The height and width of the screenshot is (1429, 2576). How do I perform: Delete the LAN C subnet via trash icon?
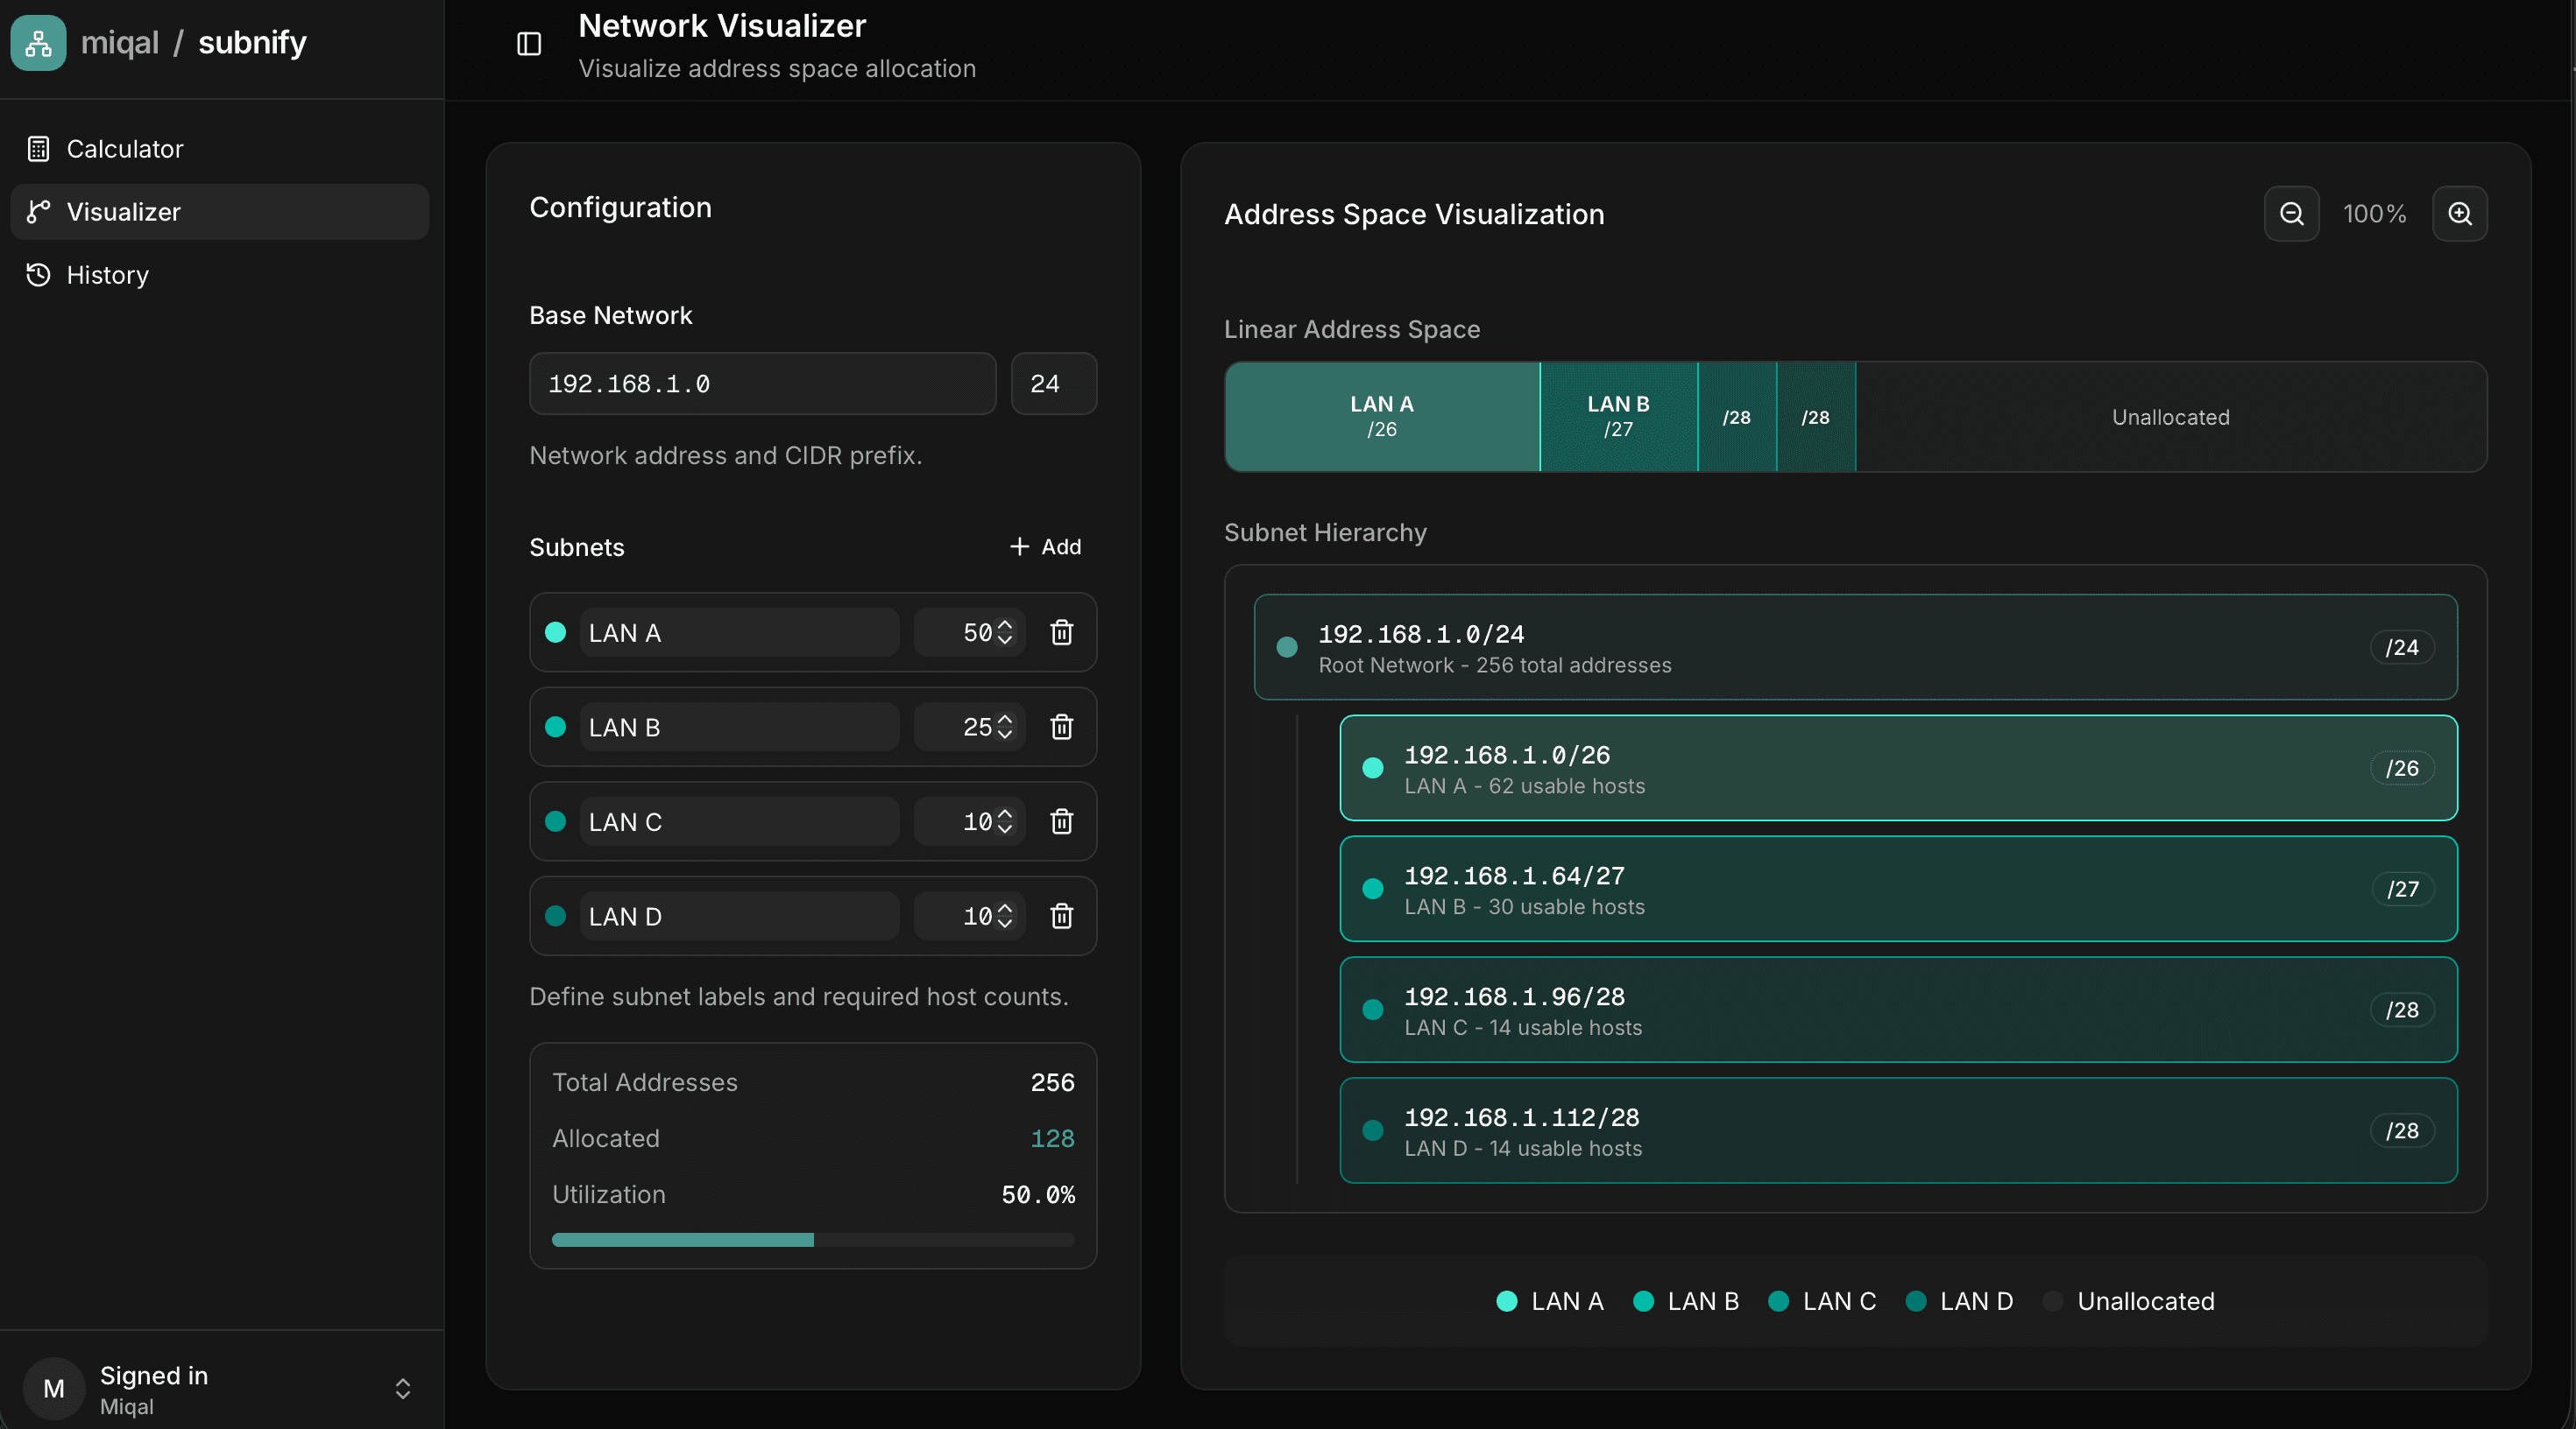1062,821
